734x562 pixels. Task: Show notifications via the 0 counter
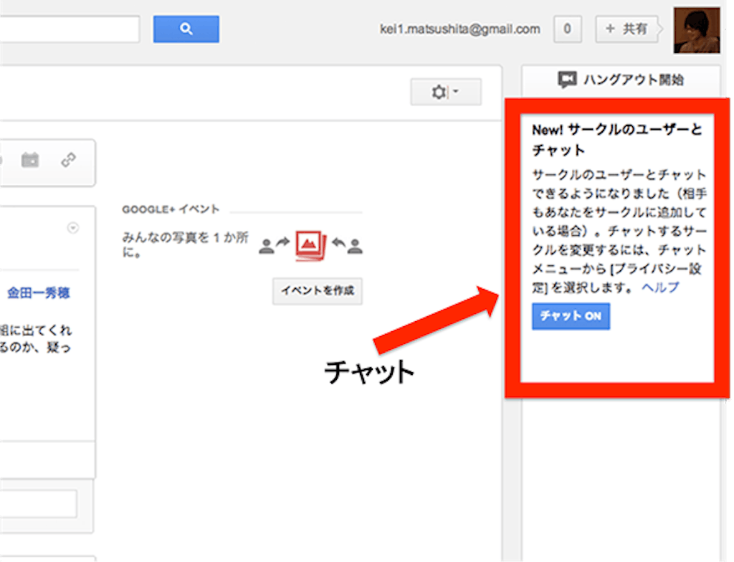[x=567, y=29]
